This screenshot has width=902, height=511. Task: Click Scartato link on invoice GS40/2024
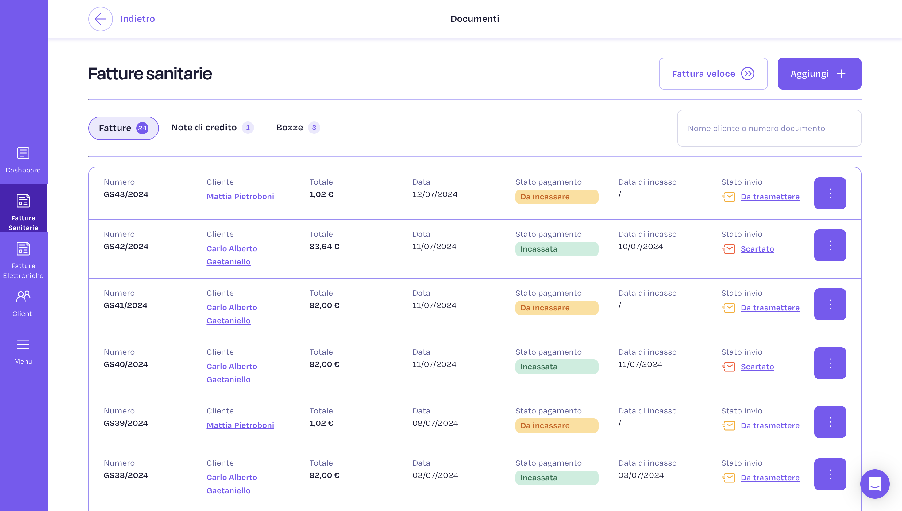(x=757, y=367)
